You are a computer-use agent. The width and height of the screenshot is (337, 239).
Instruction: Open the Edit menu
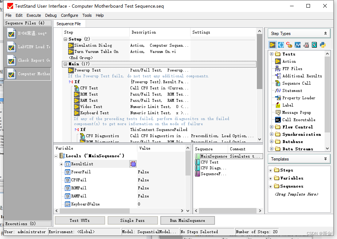pyautogui.click(x=19, y=15)
